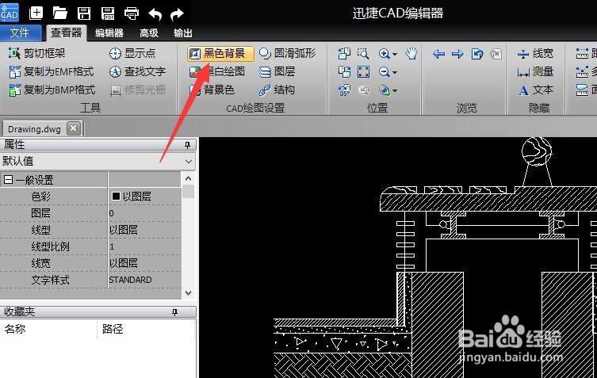Switch to the 查看器 viewer tab

click(67, 32)
